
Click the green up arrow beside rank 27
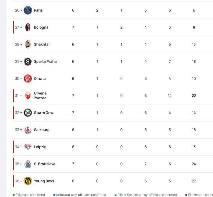click(x=21, y=27)
